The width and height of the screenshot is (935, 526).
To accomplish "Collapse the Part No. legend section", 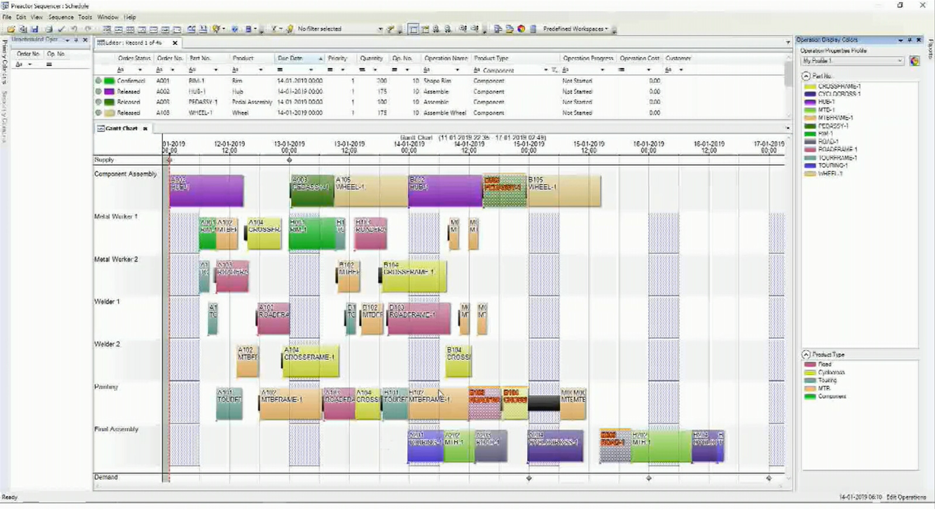I will click(806, 76).
